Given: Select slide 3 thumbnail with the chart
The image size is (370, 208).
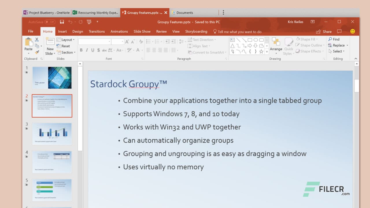Looking at the screenshot, I should click(52, 134).
